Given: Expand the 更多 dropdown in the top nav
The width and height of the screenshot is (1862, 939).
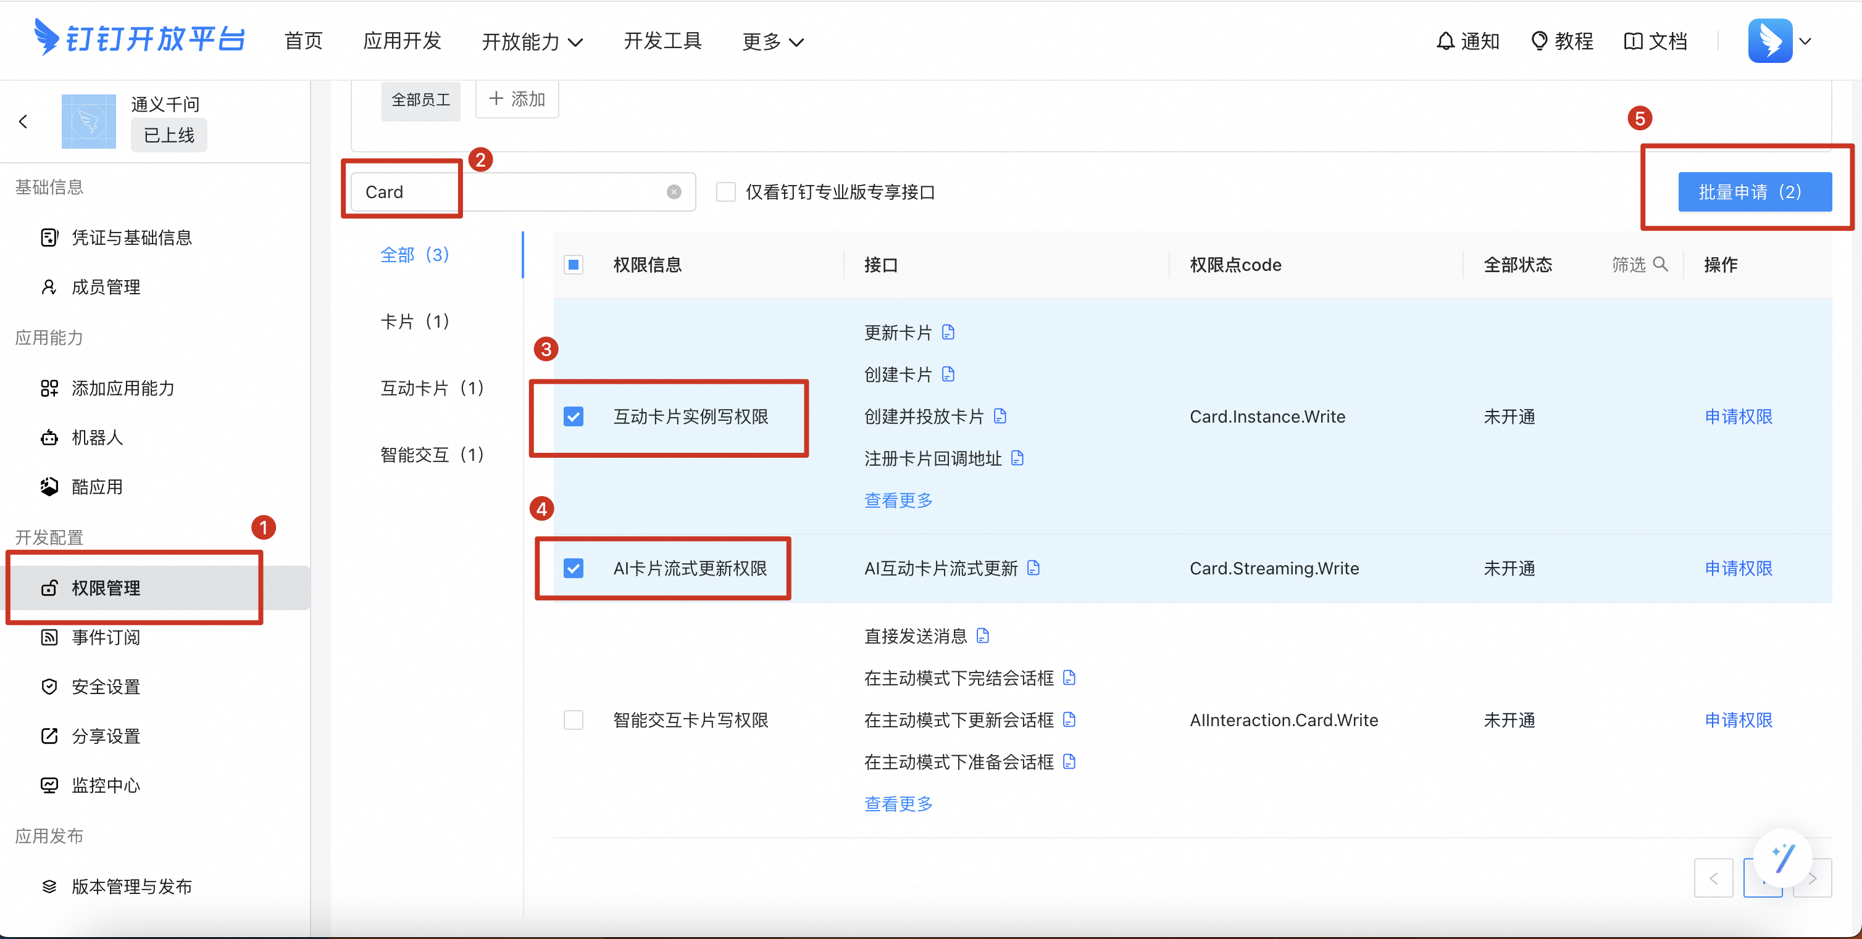Looking at the screenshot, I should tap(772, 42).
